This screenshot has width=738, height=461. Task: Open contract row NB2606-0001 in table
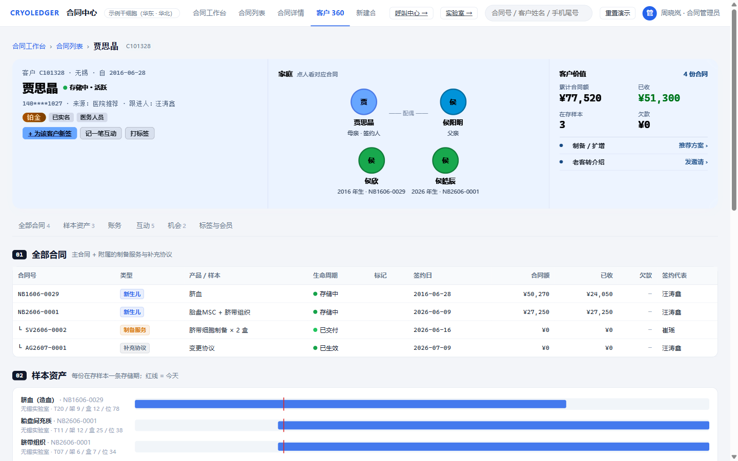pyautogui.click(x=365, y=312)
